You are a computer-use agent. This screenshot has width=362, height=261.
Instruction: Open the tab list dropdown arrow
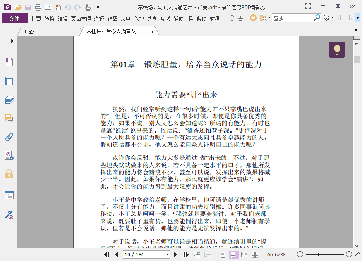tap(356, 30)
